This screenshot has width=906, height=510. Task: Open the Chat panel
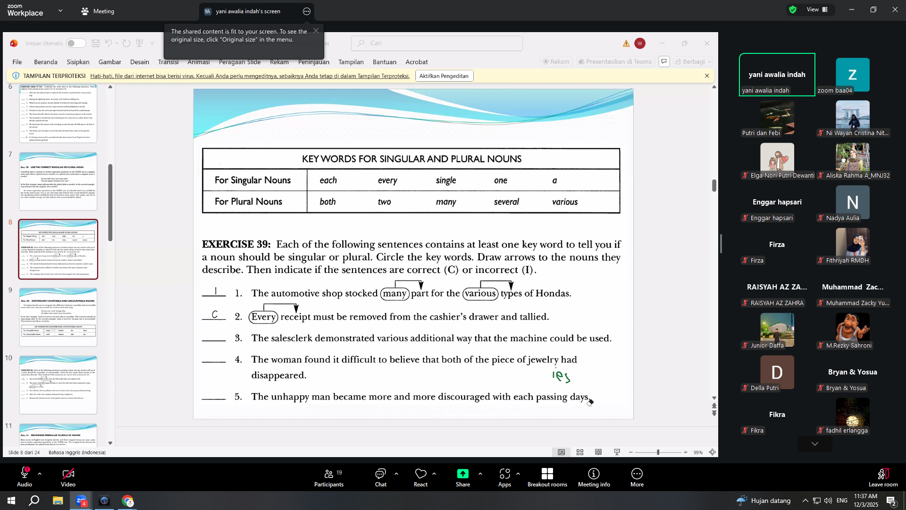[380, 477]
